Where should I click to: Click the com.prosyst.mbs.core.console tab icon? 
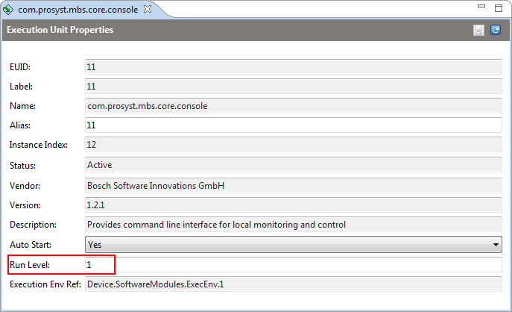(8, 10)
